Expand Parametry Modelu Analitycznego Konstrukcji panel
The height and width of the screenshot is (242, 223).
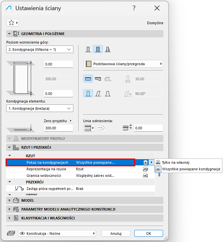tap(9, 209)
